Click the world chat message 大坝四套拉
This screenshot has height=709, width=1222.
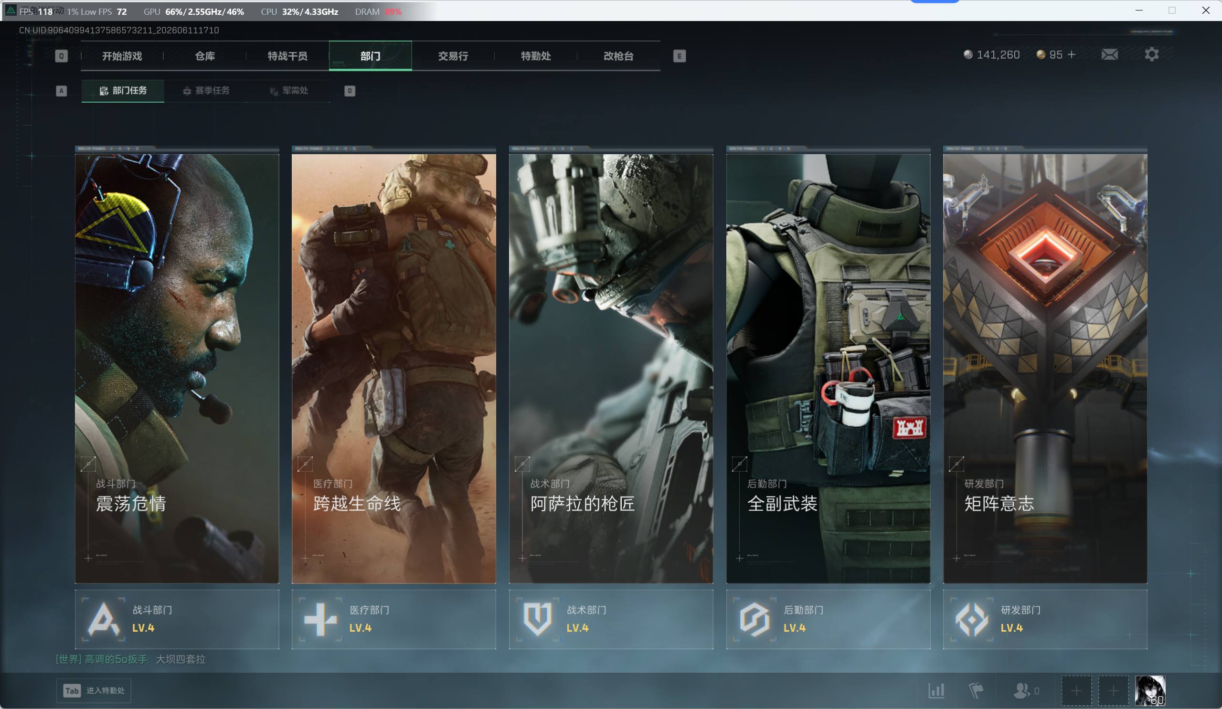point(181,659)
